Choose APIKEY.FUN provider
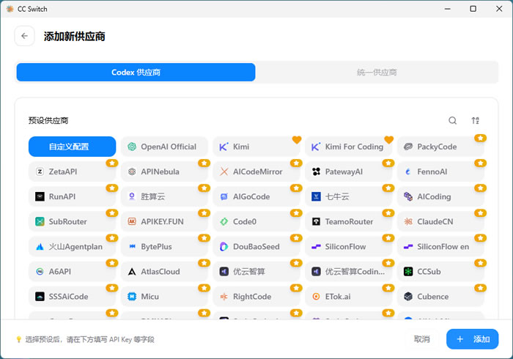513x359 pixels. tap(164, 222)
